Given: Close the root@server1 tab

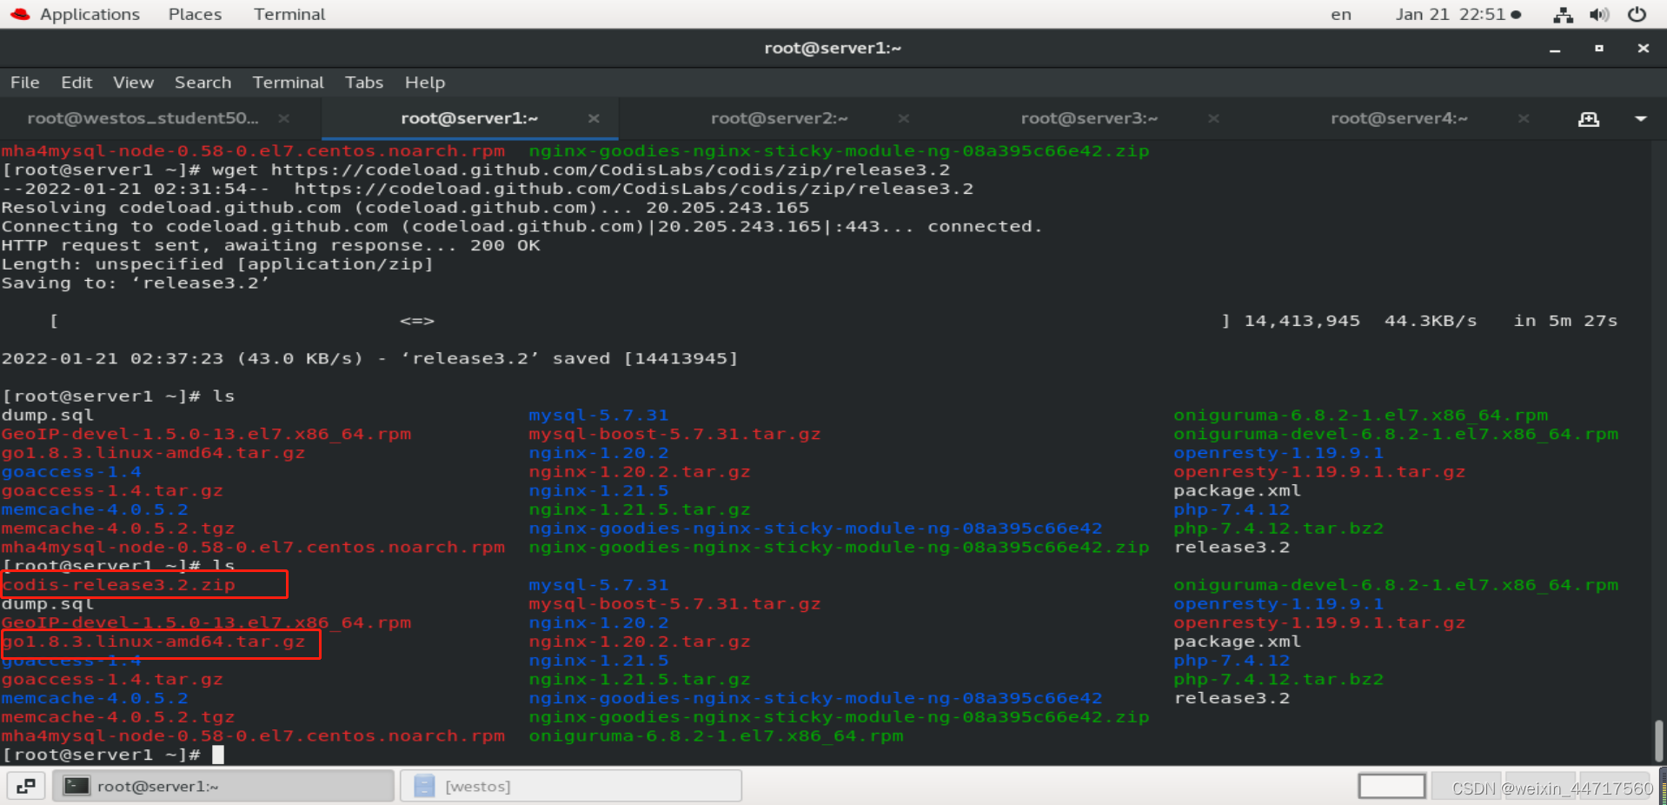Looking at the screenshot, I should 594,118.
